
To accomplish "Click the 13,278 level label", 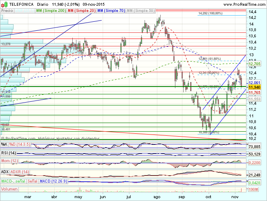I will (6, 44).
